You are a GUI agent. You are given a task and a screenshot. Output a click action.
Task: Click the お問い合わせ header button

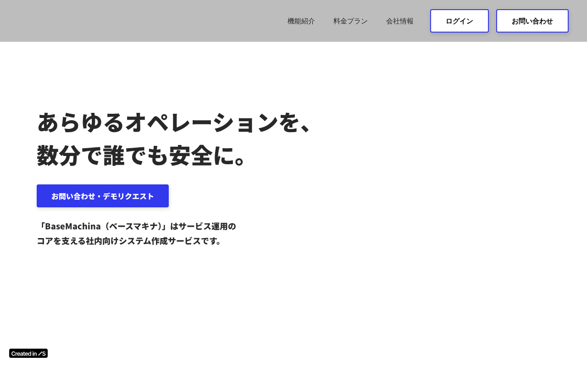[x=532, y=21]
